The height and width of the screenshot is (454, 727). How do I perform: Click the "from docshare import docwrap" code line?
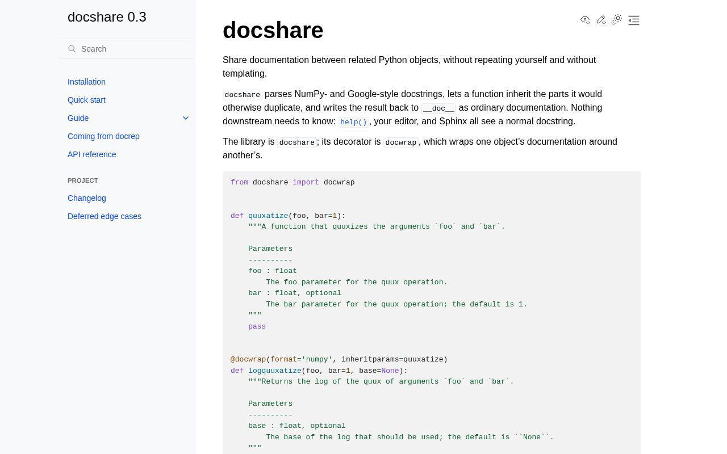[293, 182]
